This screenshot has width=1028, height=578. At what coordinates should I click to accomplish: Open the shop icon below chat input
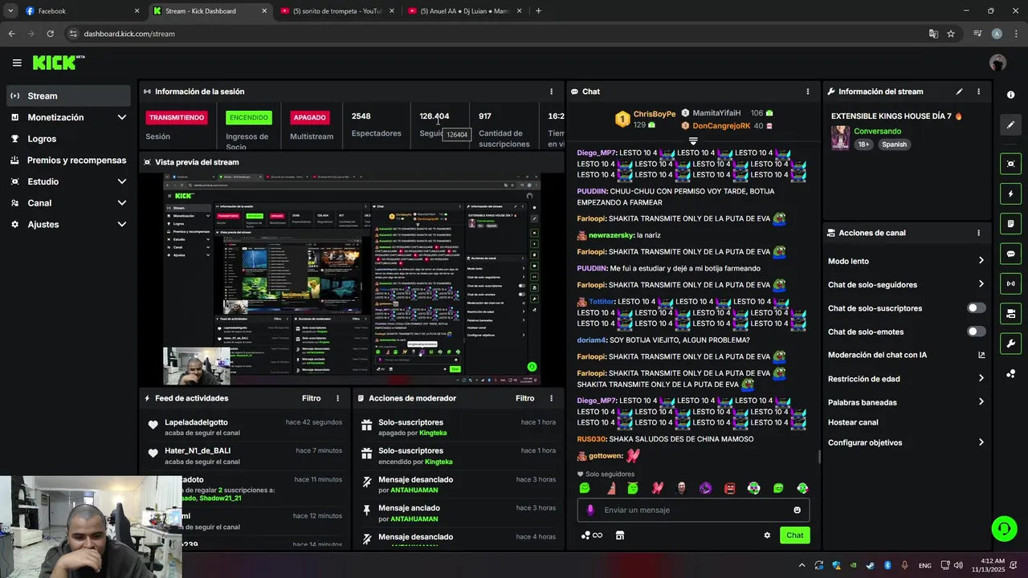tap(619, 535)
